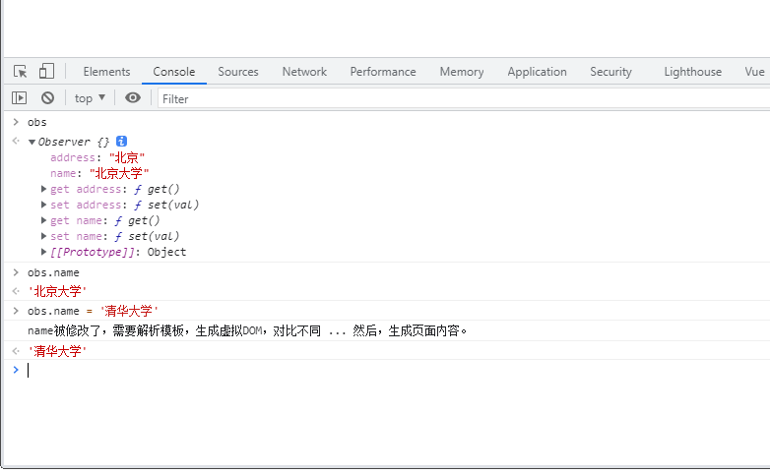This screenshot has width=770, height=474.
Task: Click the final '清华大学' output result
Action: [57, 351]
